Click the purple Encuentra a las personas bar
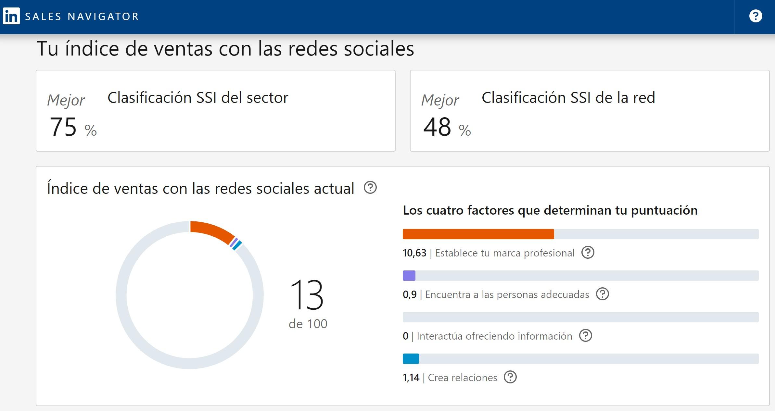Viewport: 775px width, 411px height. click(409, 276)
